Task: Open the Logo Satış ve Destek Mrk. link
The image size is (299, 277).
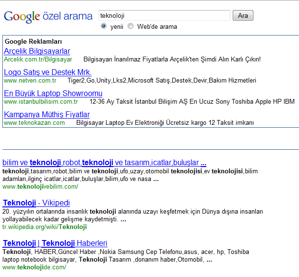Action: pyautogui.click(x=48, y=72)
